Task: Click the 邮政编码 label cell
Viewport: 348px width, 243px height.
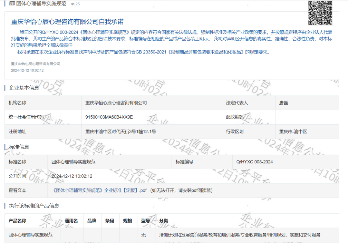Action: click(x=248, y=117)
